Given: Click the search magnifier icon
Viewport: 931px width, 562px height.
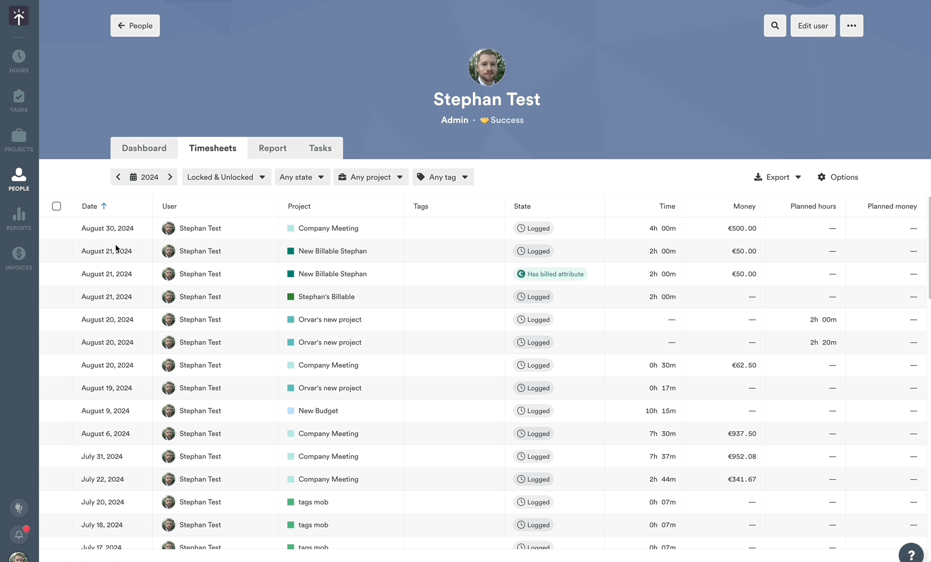Looking at the screenshot, I should pyautogui.click(x=774, y=26).
